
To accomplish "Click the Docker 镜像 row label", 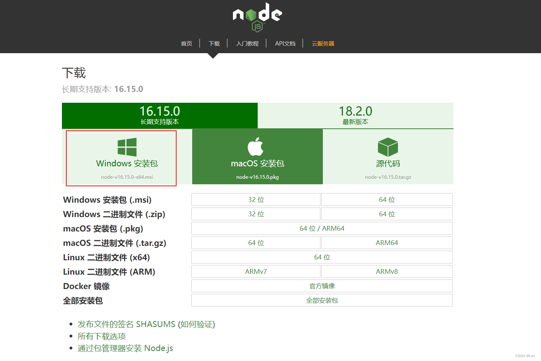I will (x=86, y=286).
